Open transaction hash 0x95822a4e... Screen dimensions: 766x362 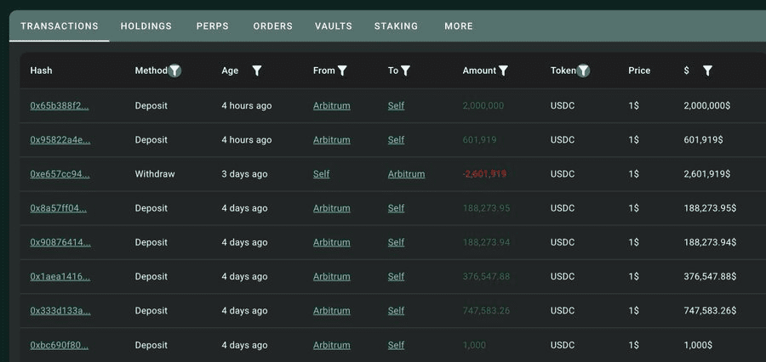[60, 140]
